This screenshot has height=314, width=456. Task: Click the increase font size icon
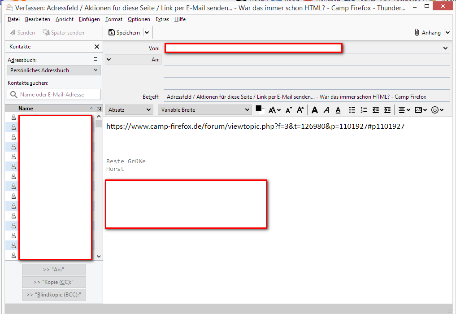[x=300, y=110]
